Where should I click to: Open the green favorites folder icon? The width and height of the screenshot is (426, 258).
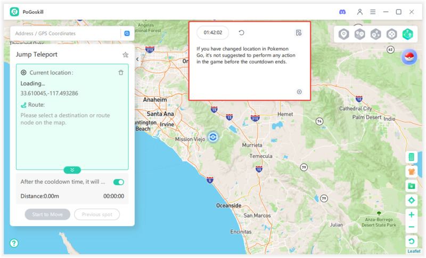pyautogui.click(x=411, y=186)
